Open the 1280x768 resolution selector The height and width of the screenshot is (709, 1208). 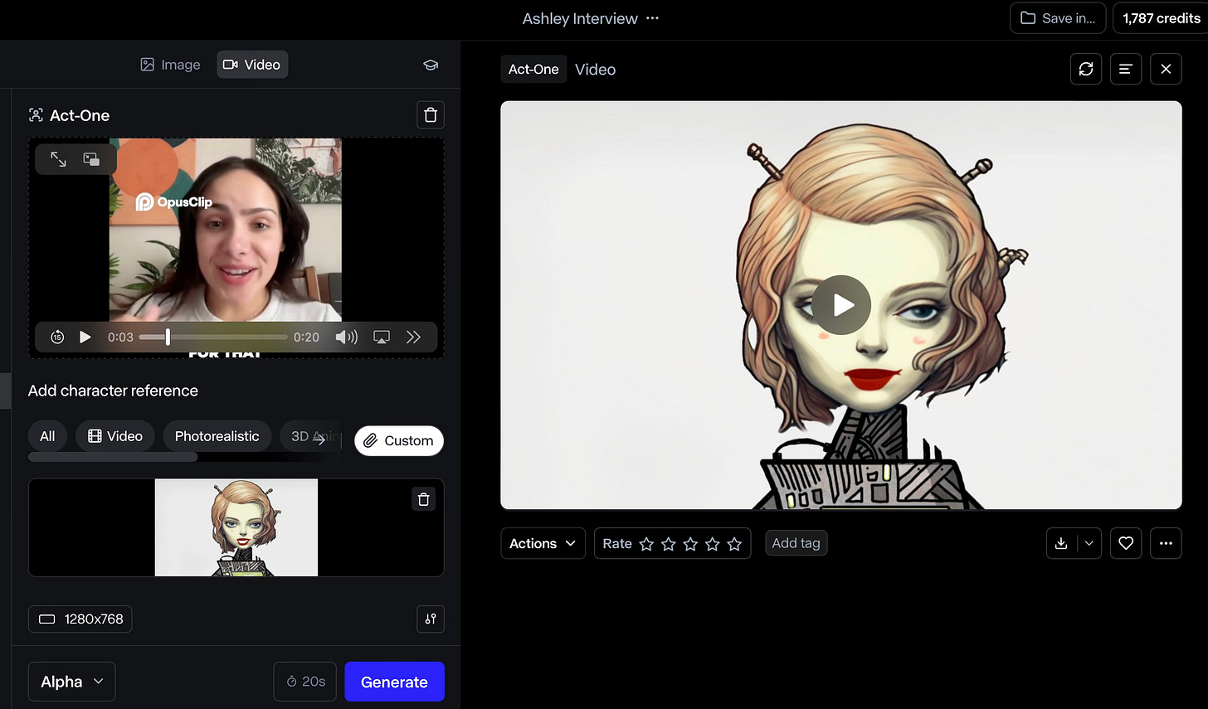click(x=80, y=619)
